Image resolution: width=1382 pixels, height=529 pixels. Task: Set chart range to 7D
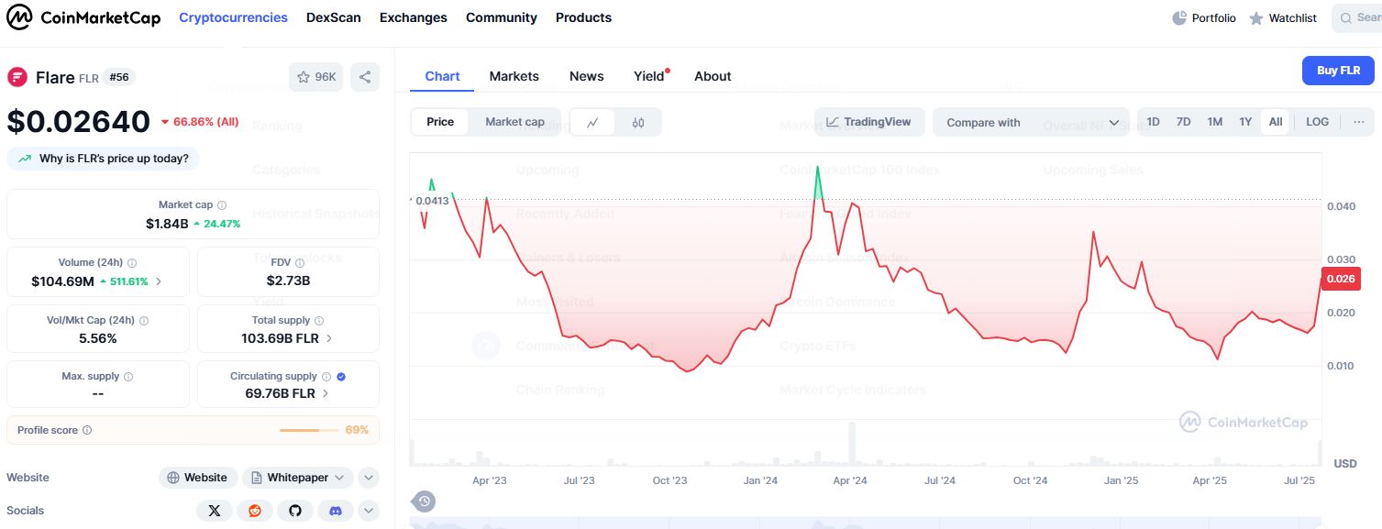point(1184,122)
